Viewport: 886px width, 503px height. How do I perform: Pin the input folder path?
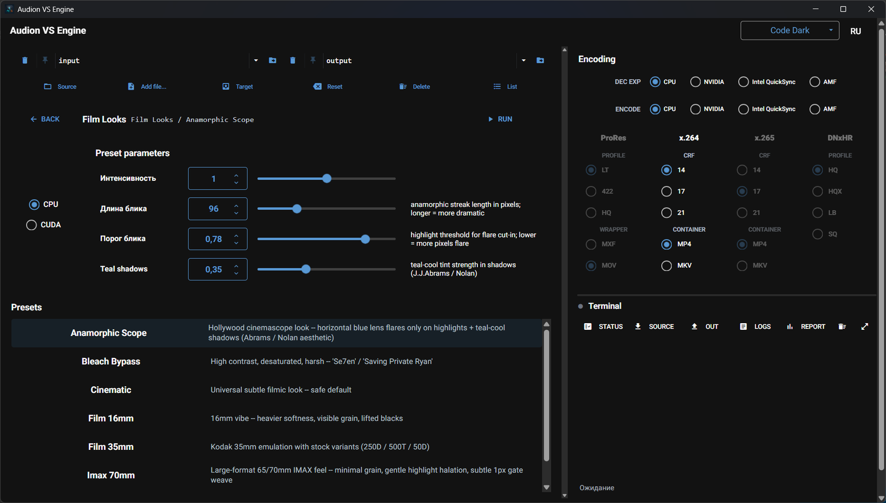pyautogui.click(x=45, y=60)
